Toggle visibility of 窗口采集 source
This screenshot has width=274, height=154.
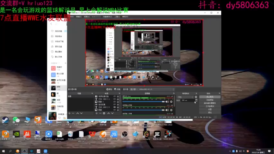point(114,104)
